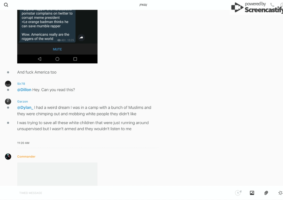The height and width of the screenshot is (200, 283).
Task: Open Commander's loading image placeholder
Action: 57,174
